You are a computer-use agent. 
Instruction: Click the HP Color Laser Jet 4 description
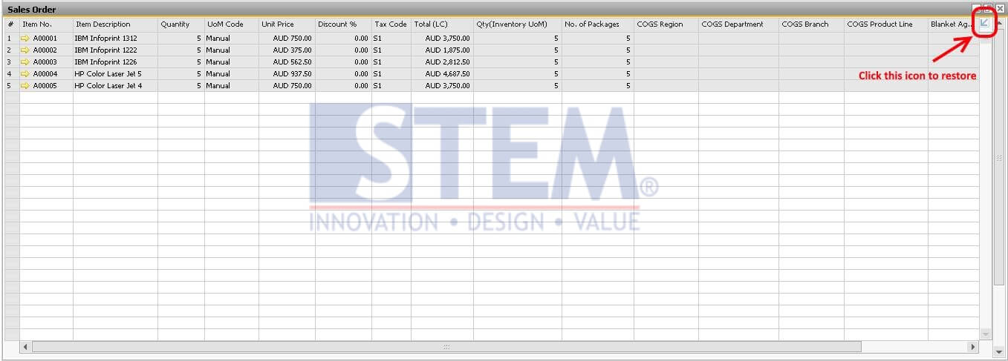(115, 86)
